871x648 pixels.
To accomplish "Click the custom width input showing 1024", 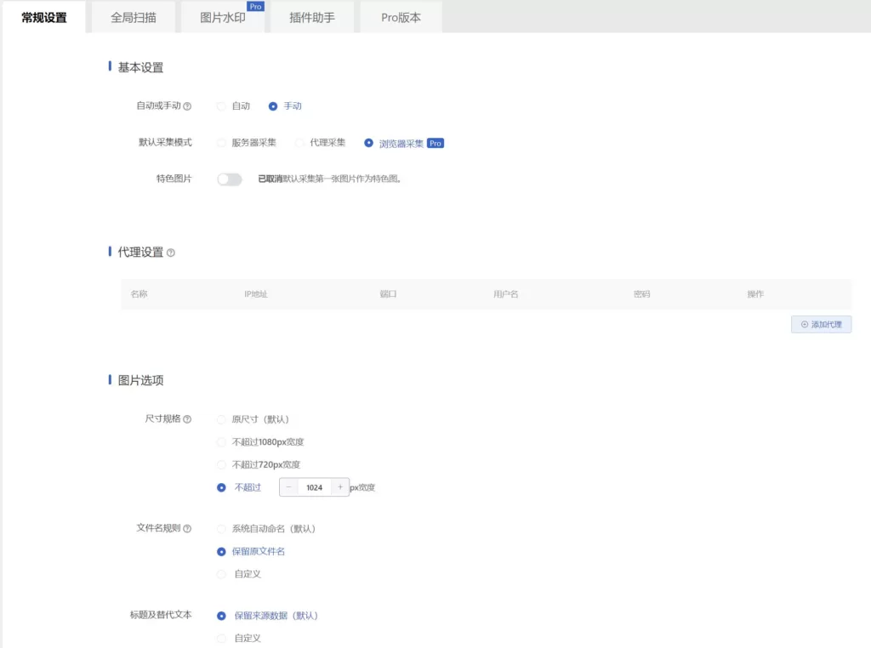I will tap(315, 487).
